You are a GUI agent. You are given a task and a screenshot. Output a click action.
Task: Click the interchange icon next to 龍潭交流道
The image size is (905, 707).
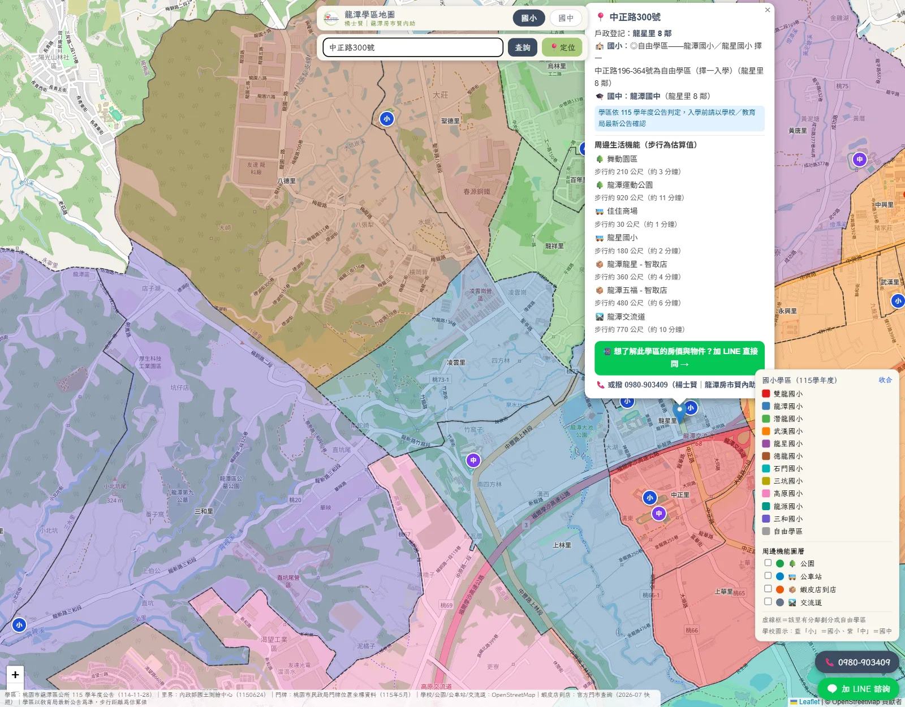pos(600,317)
